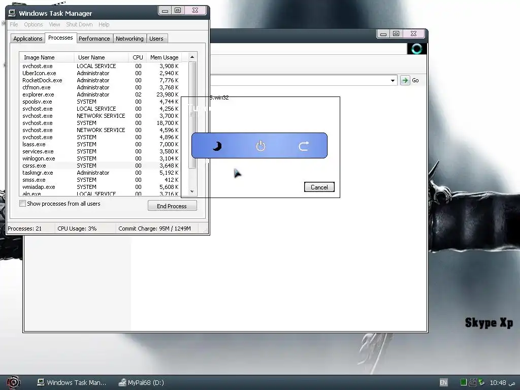Viewport: 520px width, 390px height.
Task: Click the curved arrow restart icon
Action: click(x=304, y=146)
